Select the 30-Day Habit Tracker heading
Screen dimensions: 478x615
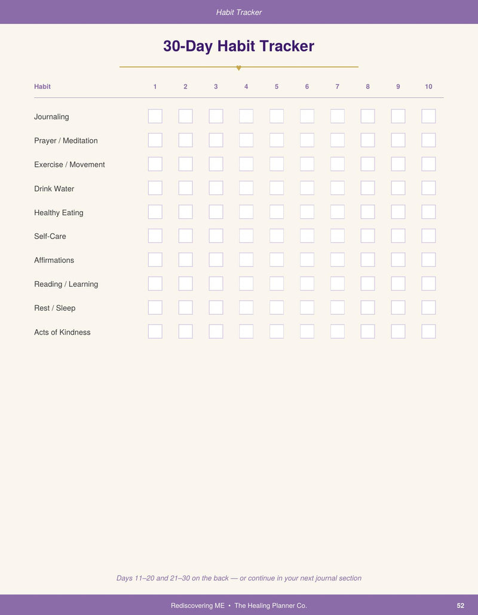(x=239, y=46)
